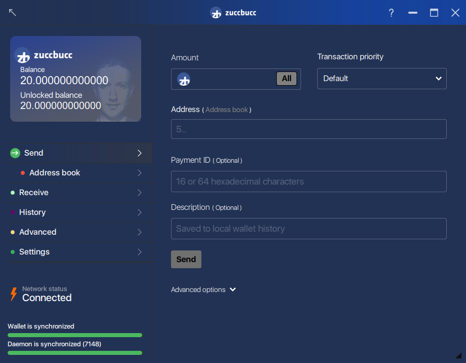Open transaction History page
This screenshot has width=466, height=363.
pos(79,212)
